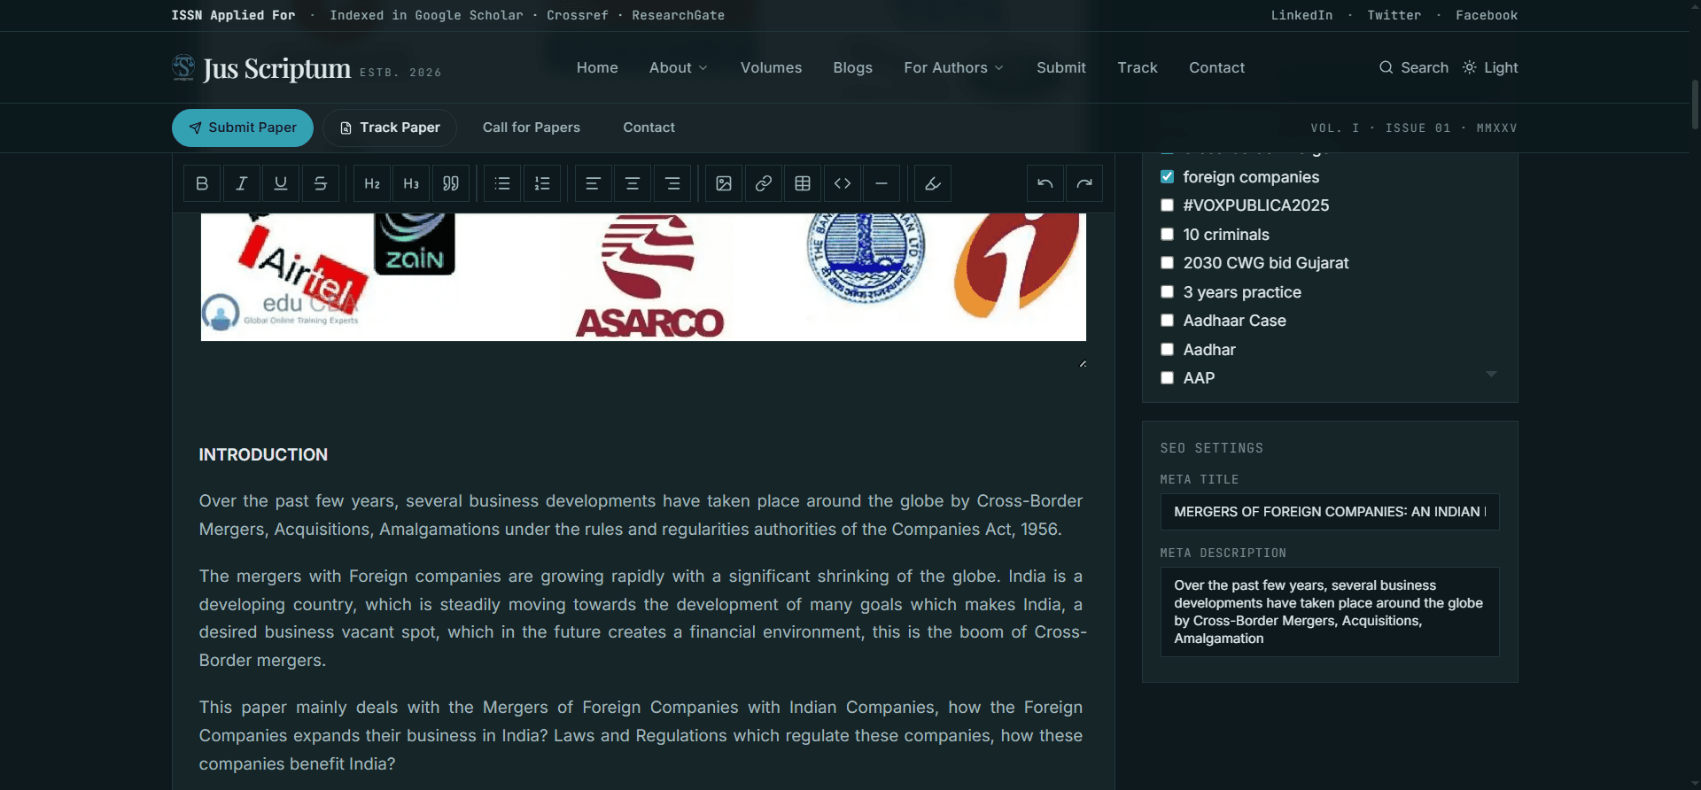
Task: Open Contact link in the secondary bar
Action: point(649,128)
